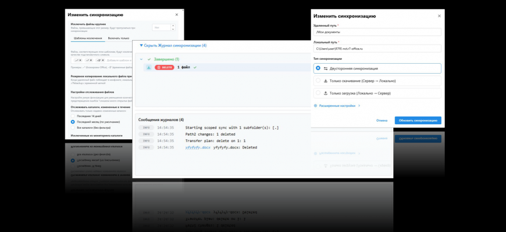The width and height of the screenshot is (506, 232).
Task: Click log line Path2 changes: 1 deleted
Action: click(211, 134)
